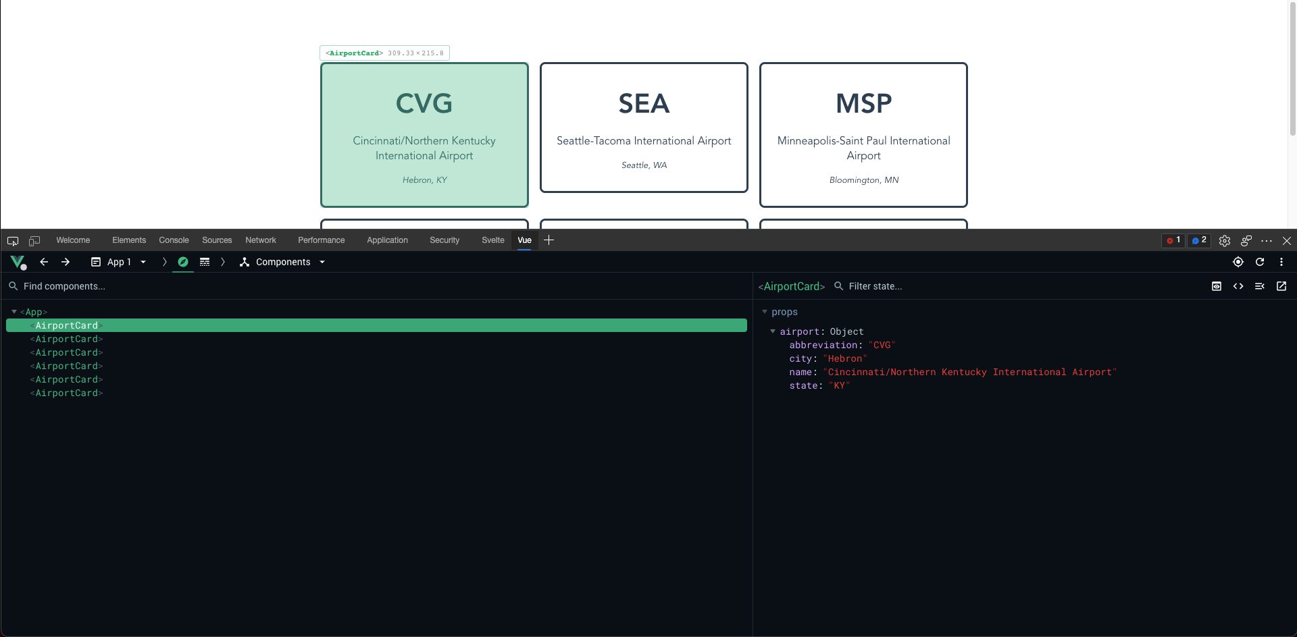Go back with the left arrow icon

coord(44,262)
